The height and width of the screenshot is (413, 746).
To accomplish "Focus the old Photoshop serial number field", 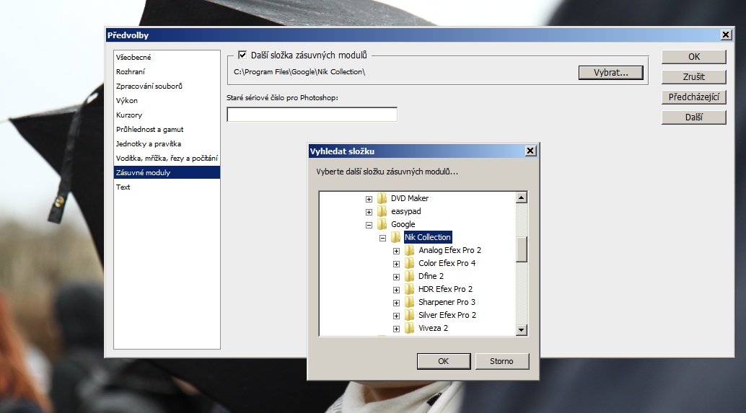I will (312, 115).
